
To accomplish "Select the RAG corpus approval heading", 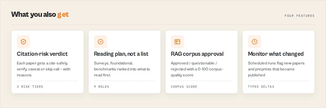I will [197, 54].
